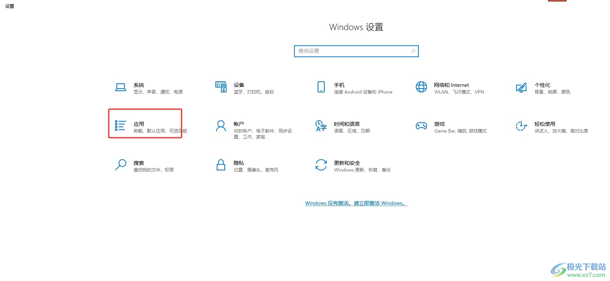
Task: Select the 应用 category title
Action: (139, 124)
